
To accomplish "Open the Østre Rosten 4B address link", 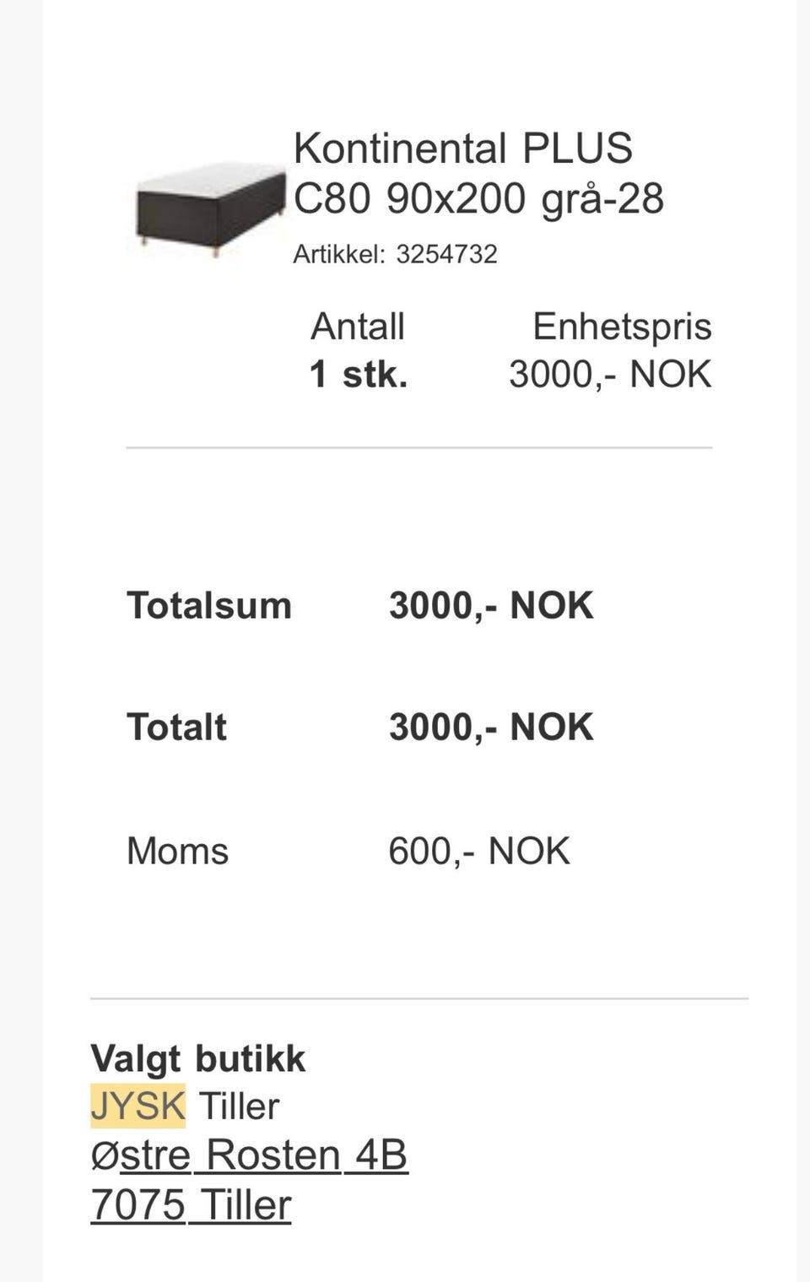I will [249, 1155].
